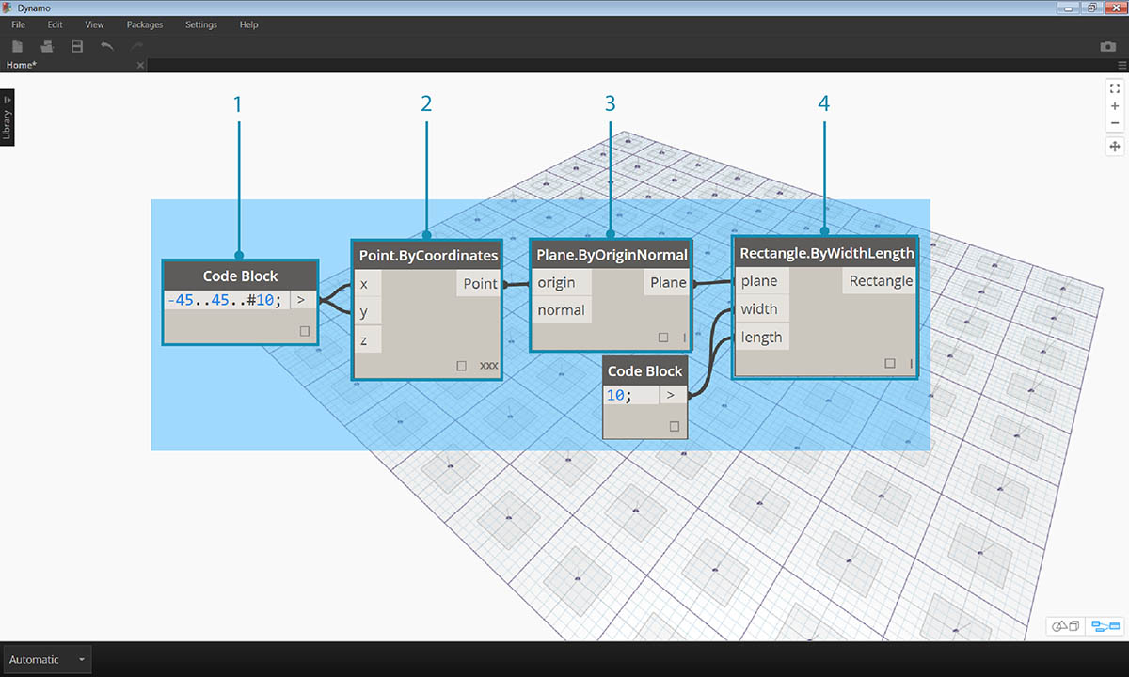Toggle preview checkbox on Rectangle.ByWidthLength node
Screen dimensions: 1129x677
890,363
